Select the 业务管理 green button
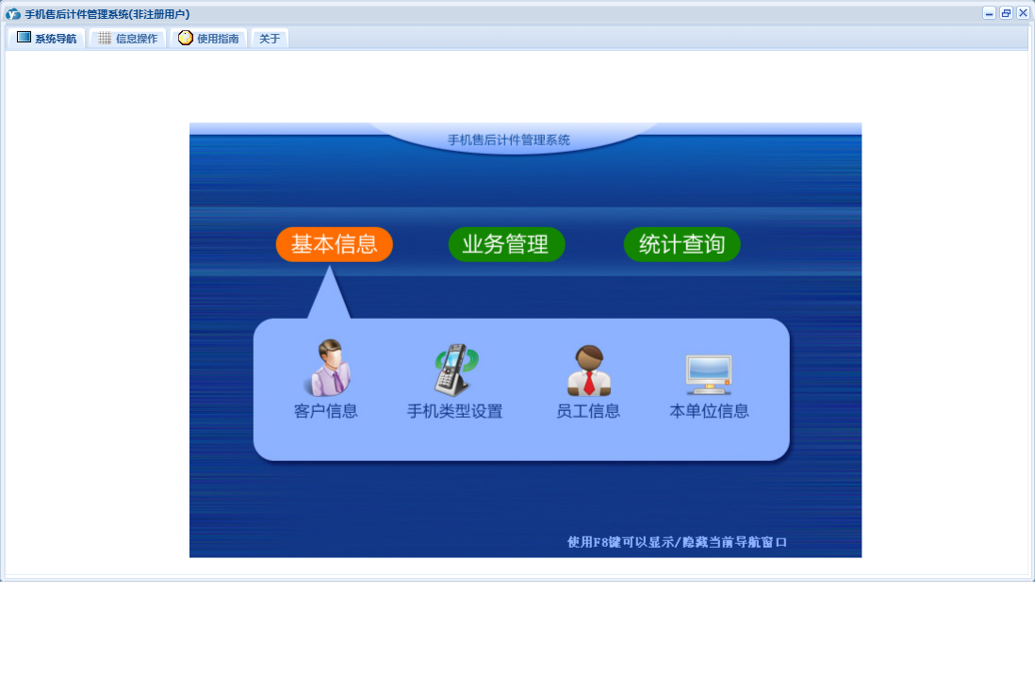Screen dimensions: 1035x675 pyautogui.click(x=506, y=244)
